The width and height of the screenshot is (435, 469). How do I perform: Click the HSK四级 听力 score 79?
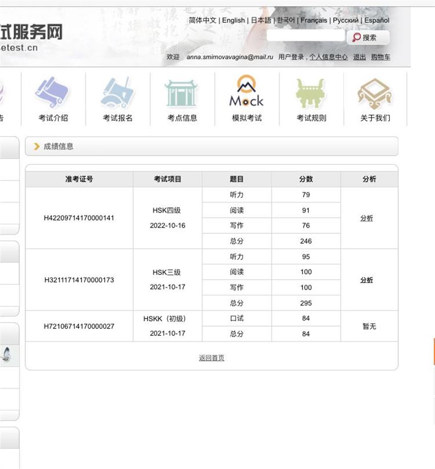pyautogui.click(x=306, y=195)
